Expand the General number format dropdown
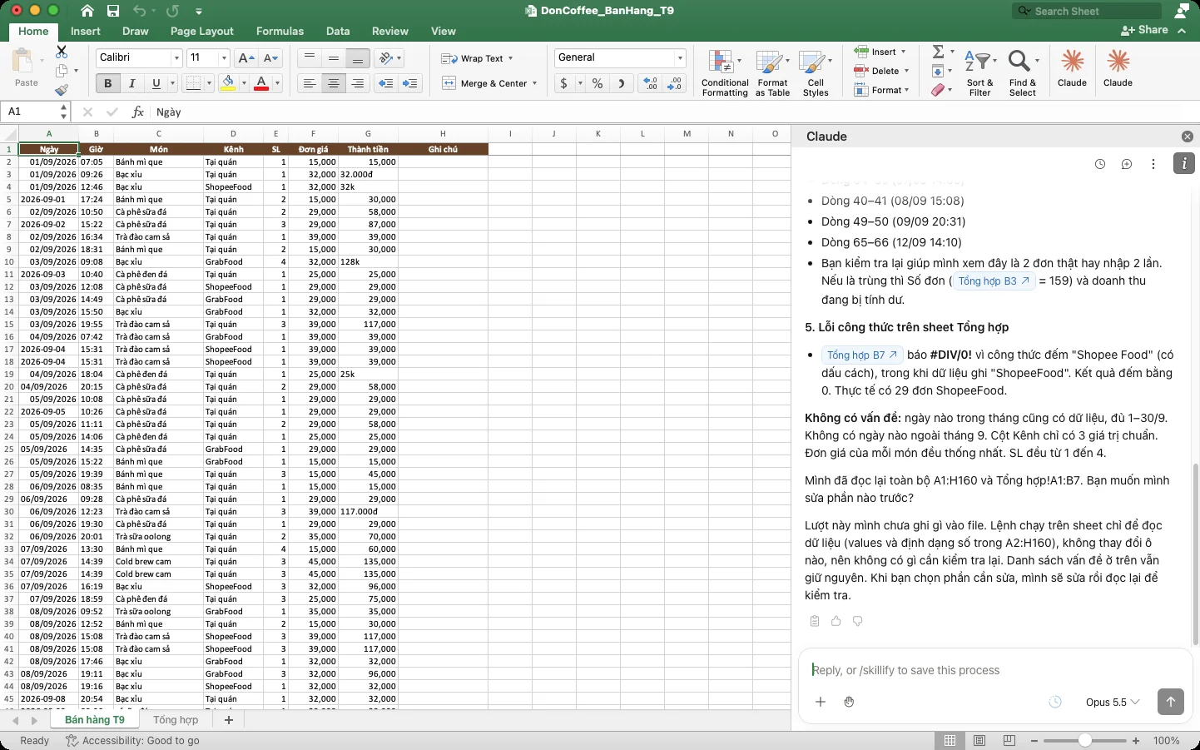 pos(680,58)
